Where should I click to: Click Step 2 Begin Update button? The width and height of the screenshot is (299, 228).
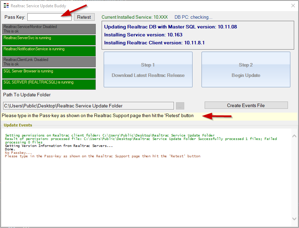pos(246,70)
